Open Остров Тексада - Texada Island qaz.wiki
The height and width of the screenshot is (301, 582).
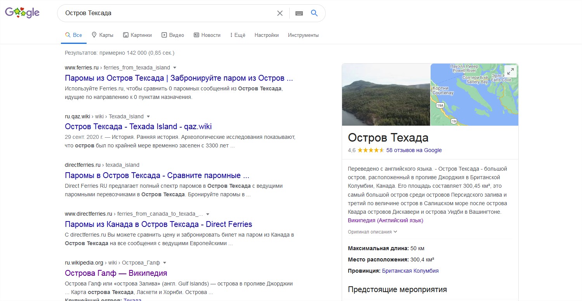click(138, 126)
